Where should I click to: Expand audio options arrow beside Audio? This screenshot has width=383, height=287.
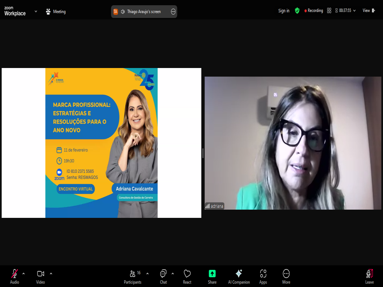tap(24, 273)
